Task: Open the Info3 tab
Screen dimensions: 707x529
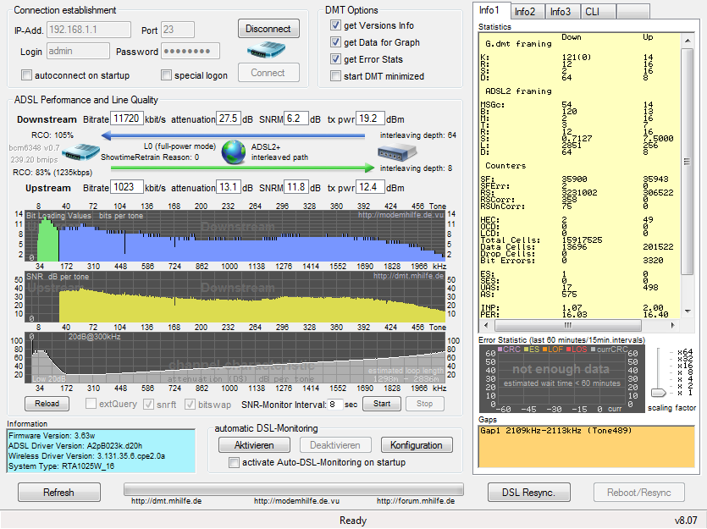Action: 562,12
